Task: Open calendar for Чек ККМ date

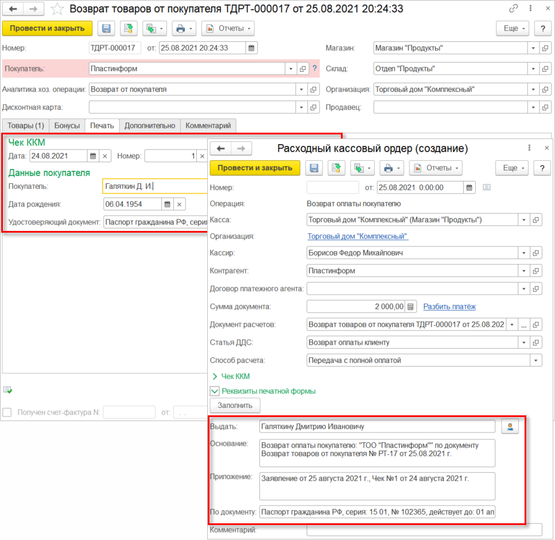Action: click(x=93, y=156)
